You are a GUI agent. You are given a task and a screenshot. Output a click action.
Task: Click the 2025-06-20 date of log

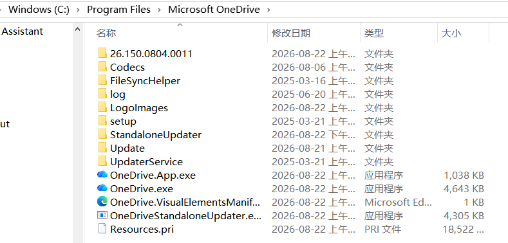click(x=314, y=94)
